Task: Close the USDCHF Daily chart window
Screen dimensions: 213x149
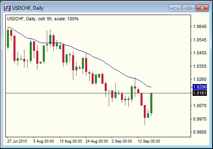Action: tap(202, 8)
